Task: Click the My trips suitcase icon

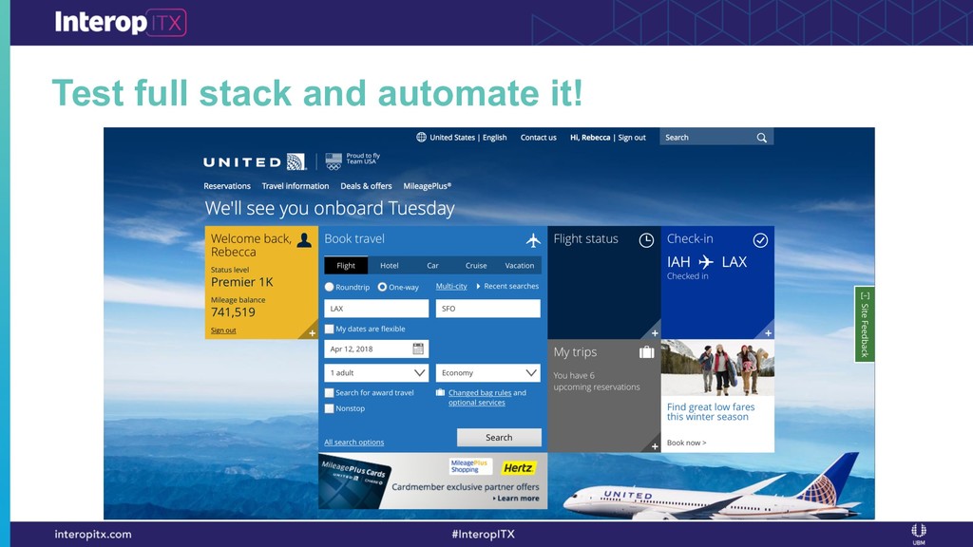Action: tap(646, 352)
